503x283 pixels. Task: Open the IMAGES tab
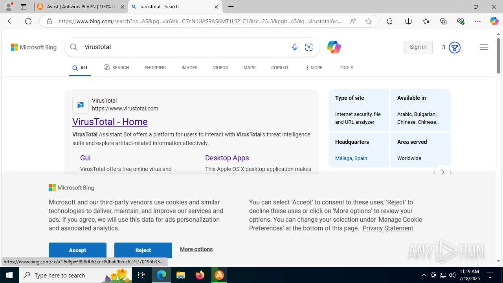coord(189,68)
